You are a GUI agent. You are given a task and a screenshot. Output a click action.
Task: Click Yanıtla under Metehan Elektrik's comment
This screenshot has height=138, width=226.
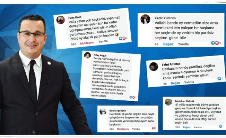click(198, 127)
